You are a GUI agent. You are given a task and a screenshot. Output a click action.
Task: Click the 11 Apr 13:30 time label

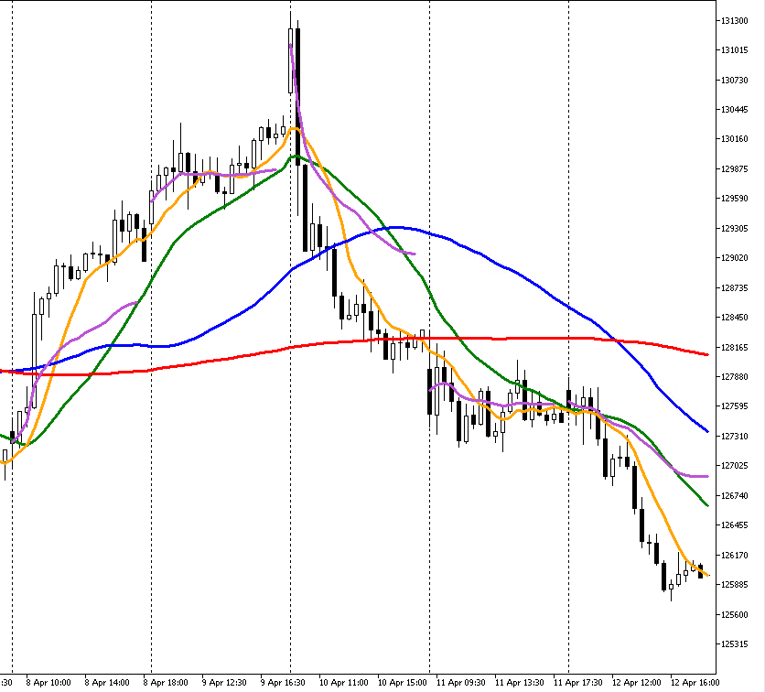519,682
